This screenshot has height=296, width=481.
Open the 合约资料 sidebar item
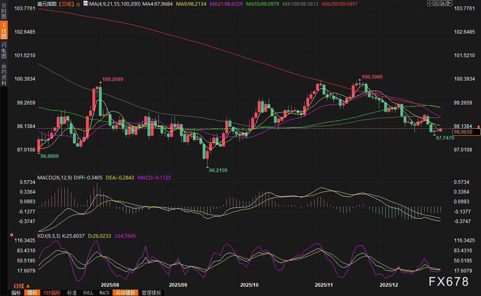pos(4,74)
